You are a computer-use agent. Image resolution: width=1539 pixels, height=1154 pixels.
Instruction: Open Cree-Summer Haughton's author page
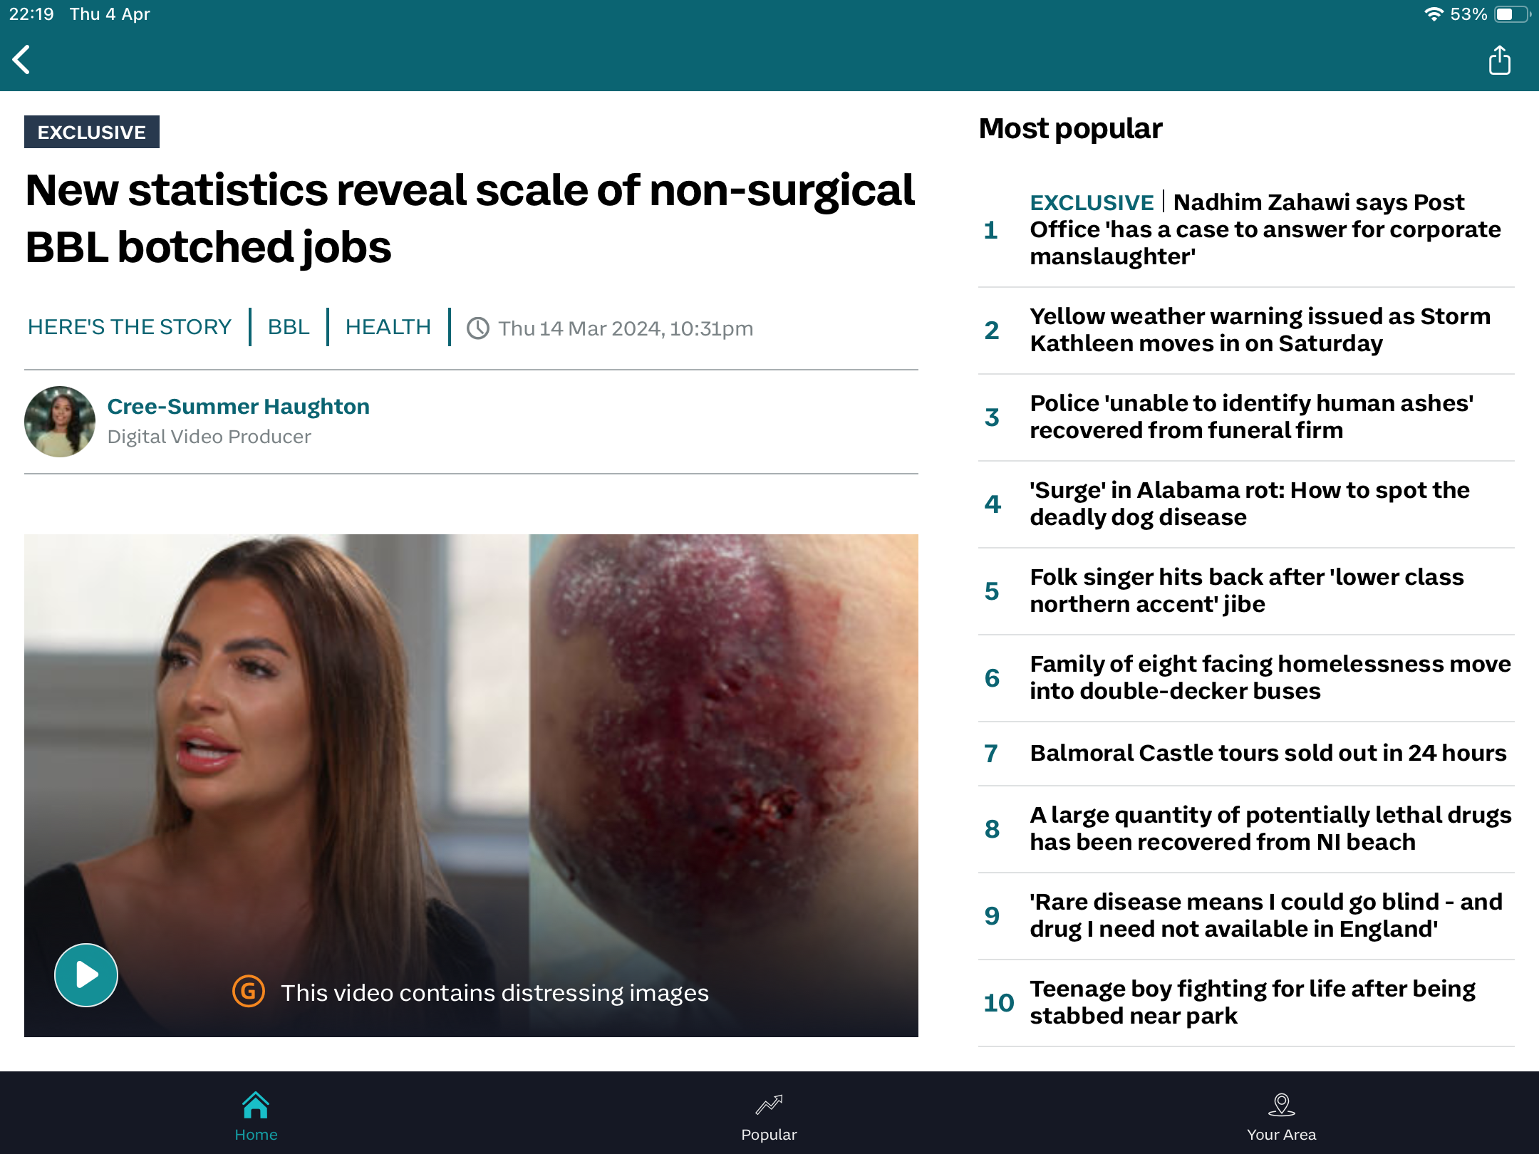click(238, 406)
